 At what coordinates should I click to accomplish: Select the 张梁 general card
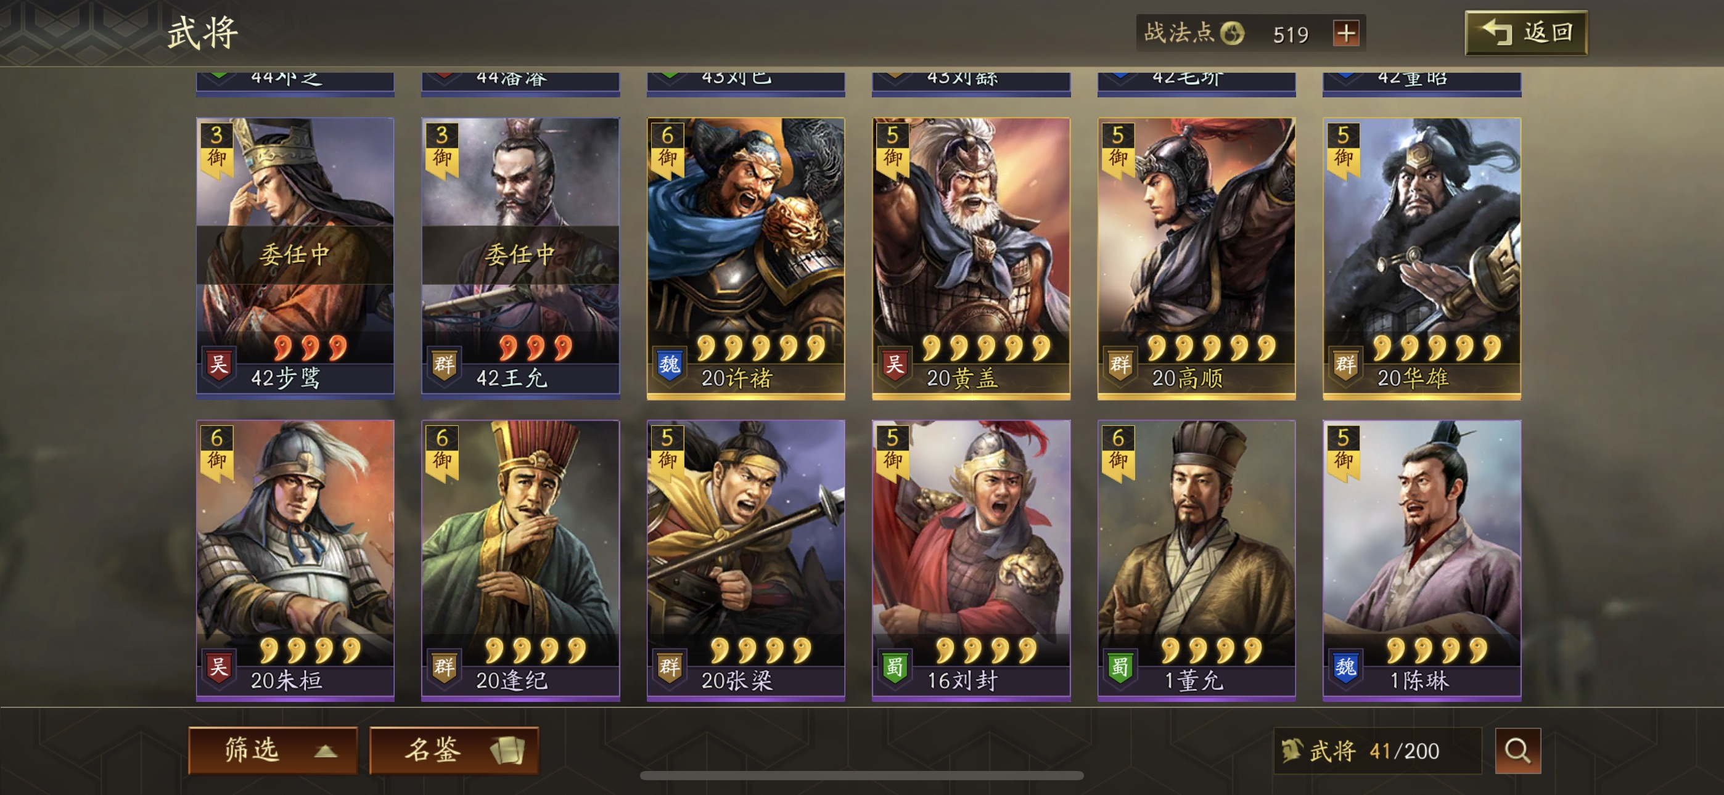click(745, 561)
